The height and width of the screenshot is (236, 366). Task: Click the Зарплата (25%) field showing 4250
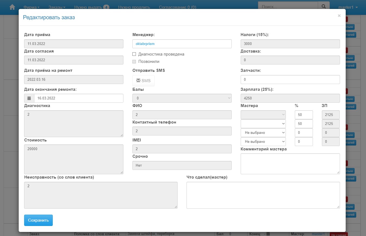(x=290, y=98)
